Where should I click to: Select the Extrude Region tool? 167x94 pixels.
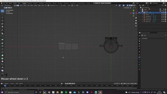pos(2,40)
